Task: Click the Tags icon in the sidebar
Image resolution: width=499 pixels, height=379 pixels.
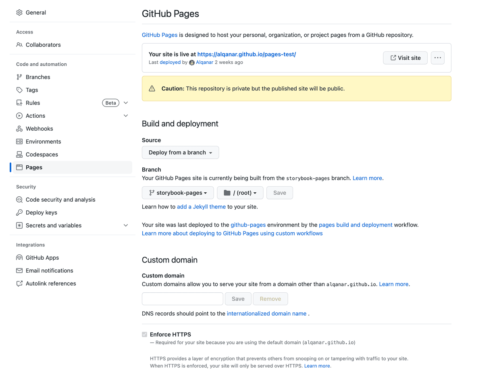Action: (19, 90)
